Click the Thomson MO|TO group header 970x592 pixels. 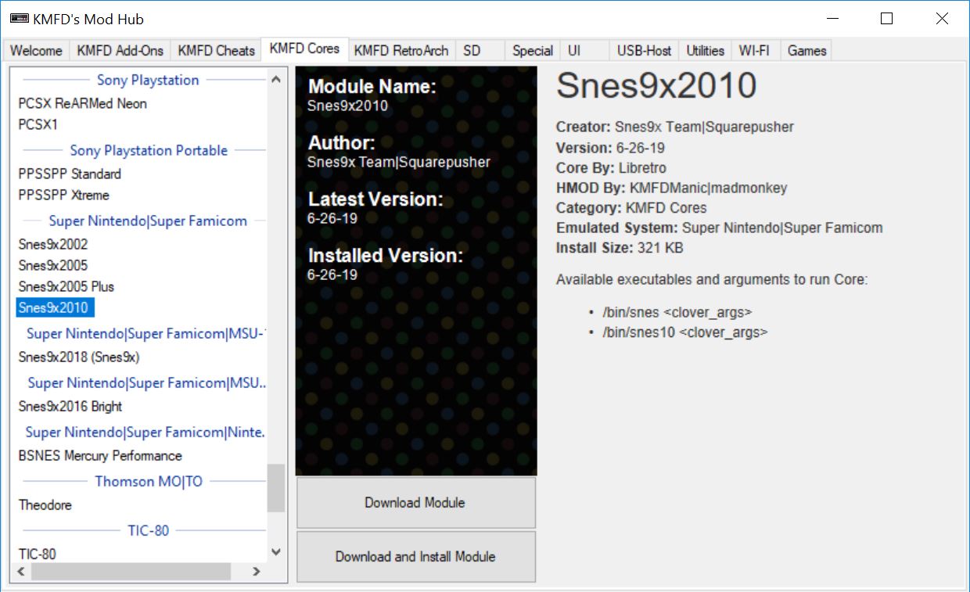pyautogui.click(x=149, y=481)
